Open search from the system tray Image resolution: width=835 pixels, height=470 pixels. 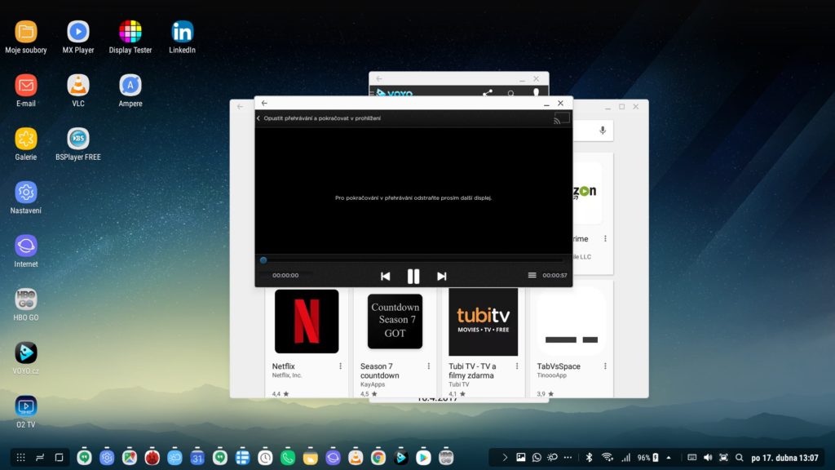click(739, 457)
